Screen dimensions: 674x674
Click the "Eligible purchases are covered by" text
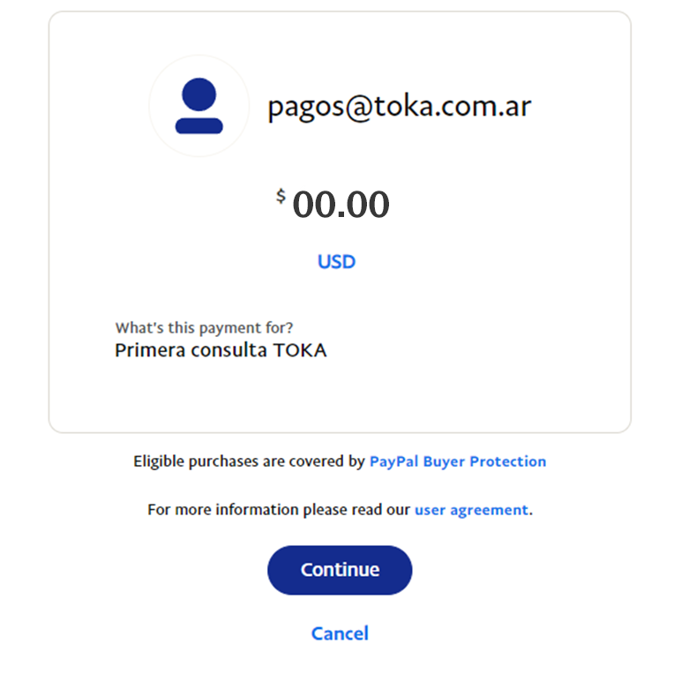click(249, 461)
